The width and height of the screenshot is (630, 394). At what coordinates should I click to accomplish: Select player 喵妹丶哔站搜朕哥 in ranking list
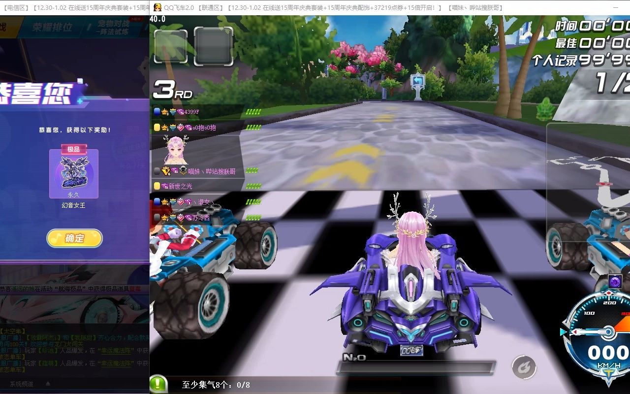[212, 171]
